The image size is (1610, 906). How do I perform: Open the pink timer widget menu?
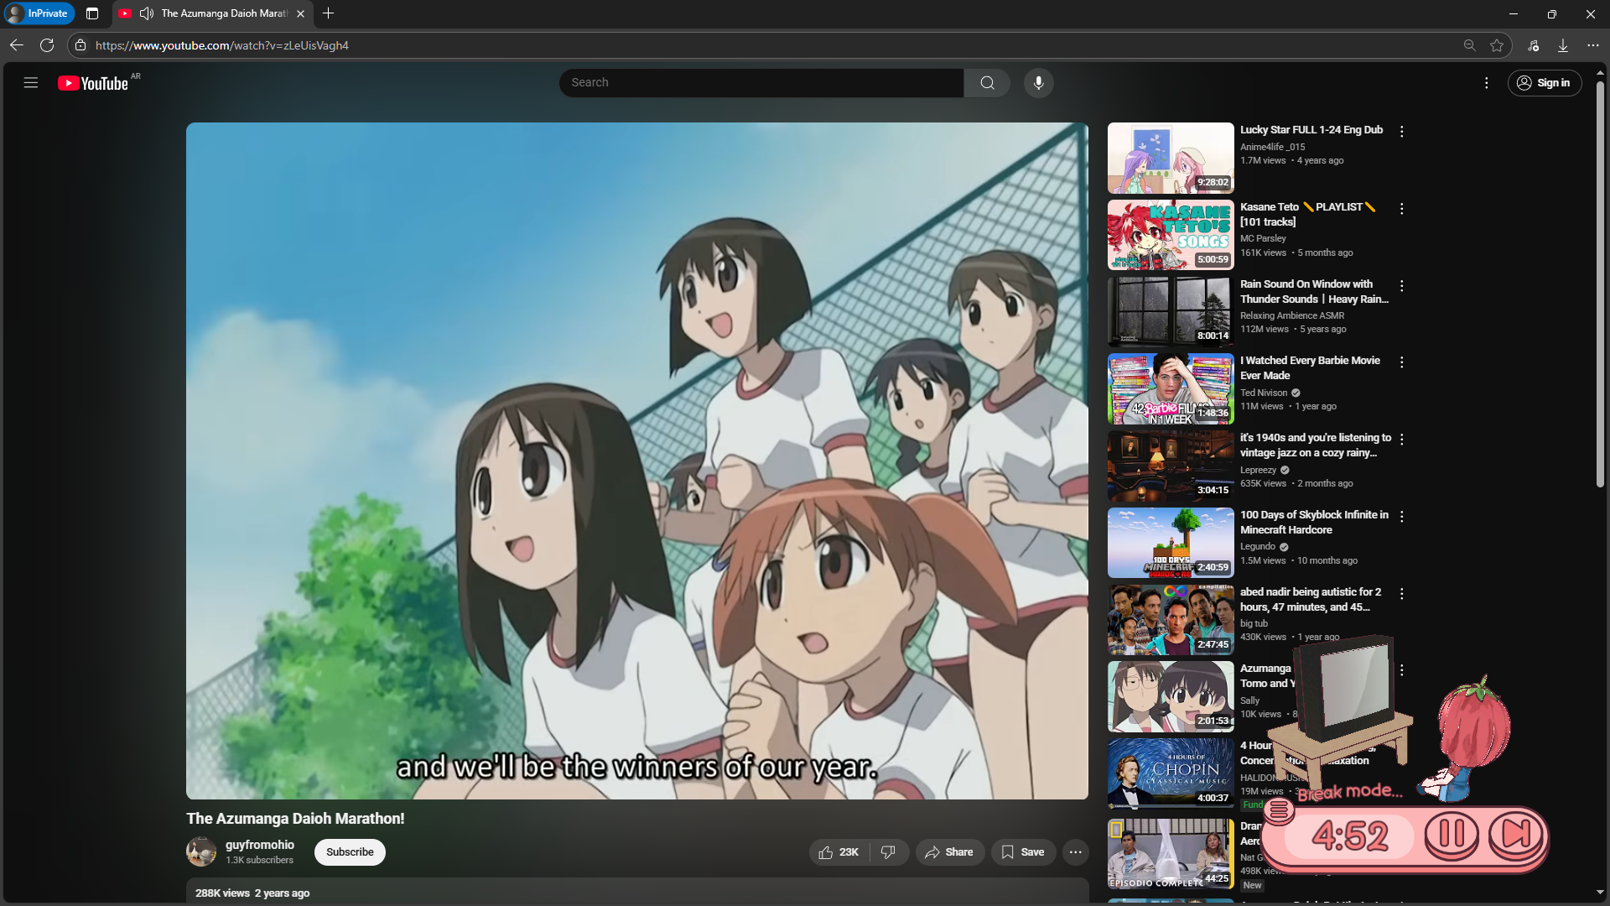coord(1279,810)
